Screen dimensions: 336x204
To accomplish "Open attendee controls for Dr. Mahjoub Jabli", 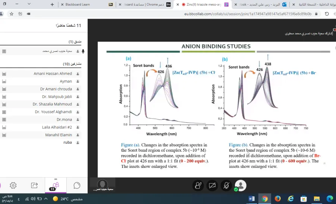I will [4, 97].
